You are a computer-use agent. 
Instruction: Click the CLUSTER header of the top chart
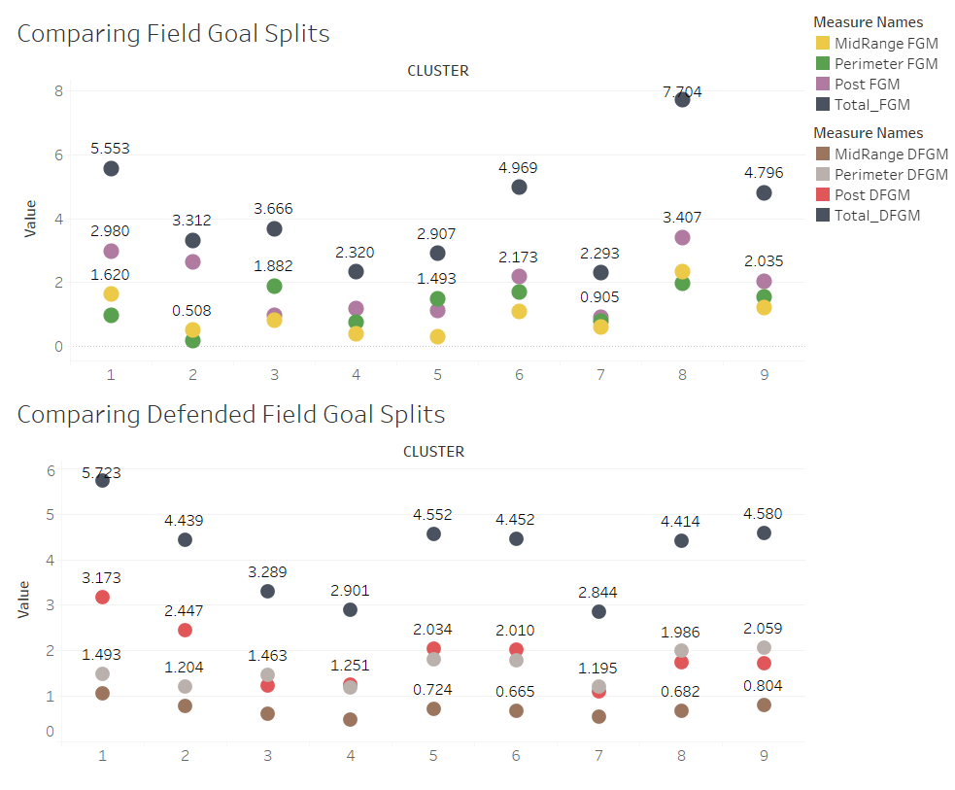(x=438, y=71)
